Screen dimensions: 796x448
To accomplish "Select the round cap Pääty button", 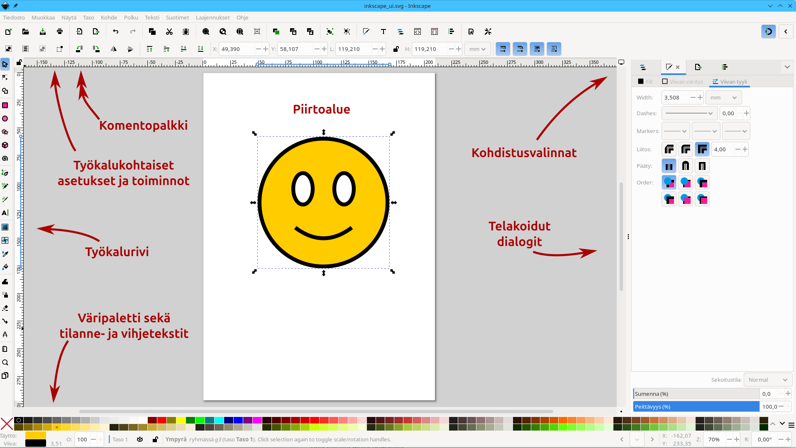I will 686,166.
